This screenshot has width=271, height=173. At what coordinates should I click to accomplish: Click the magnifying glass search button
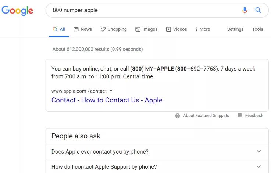coord(258,10)
